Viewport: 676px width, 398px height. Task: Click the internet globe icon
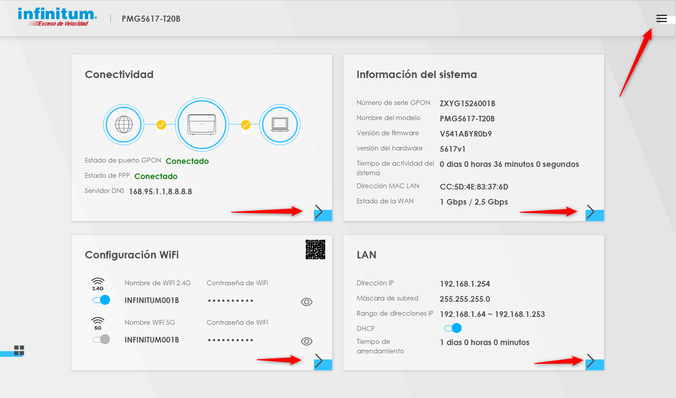124,125
